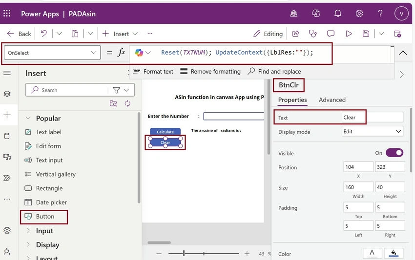415x260 pixels.
Task: Switch to the Advanced tab
Action: (x=332, y=100)
